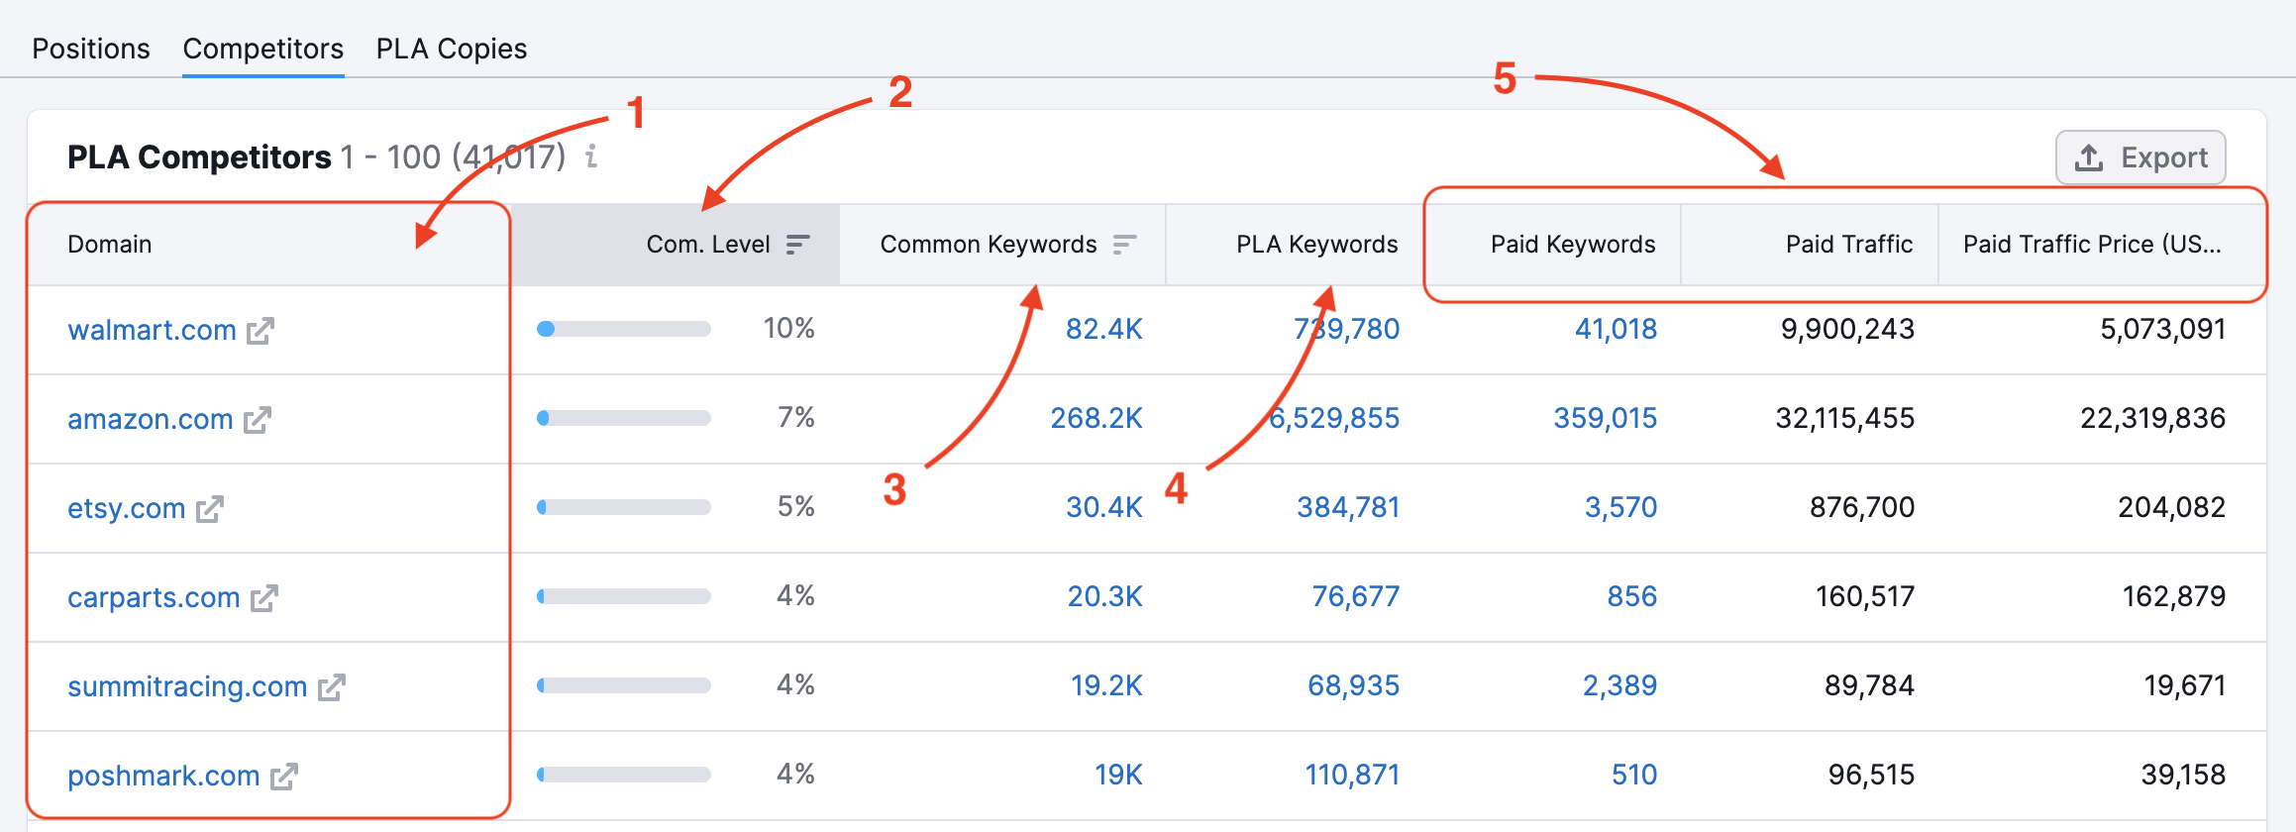The height and width of the screenshot is (832, 2296).
Task: Select etsy.com paid traffic price 204,082
Action: point(2172,507)
